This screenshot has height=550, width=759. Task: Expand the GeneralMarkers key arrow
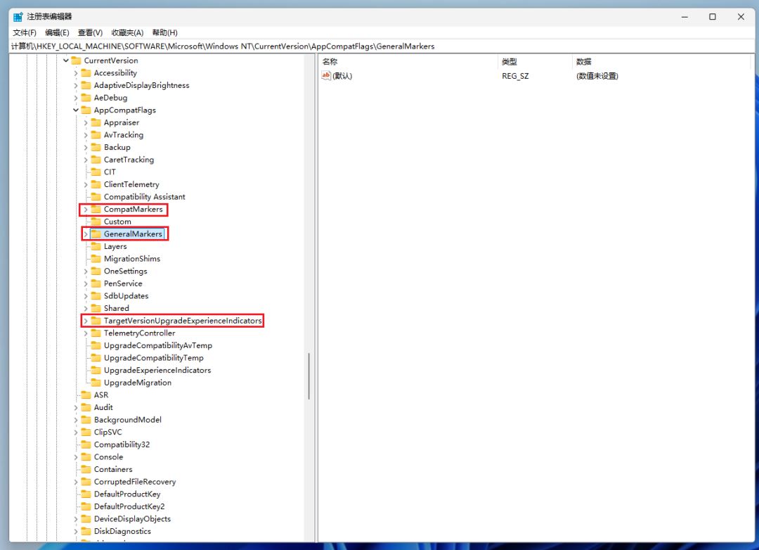(86, 234)
